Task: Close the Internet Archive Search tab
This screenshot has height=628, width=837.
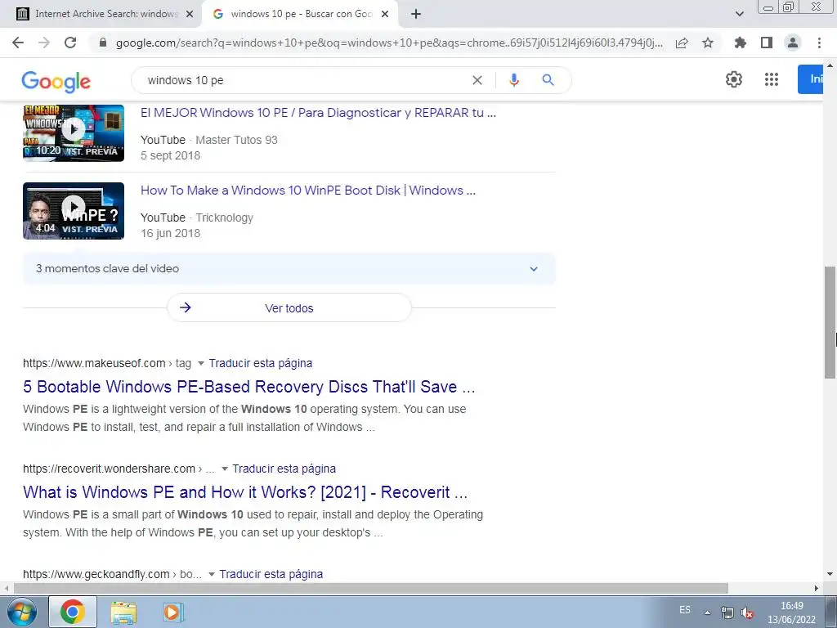Action: [190, 15]
